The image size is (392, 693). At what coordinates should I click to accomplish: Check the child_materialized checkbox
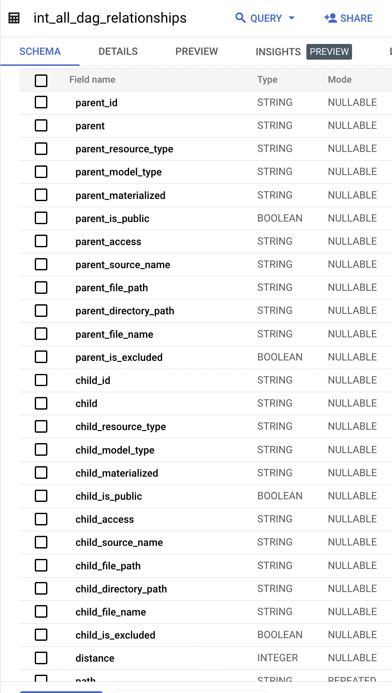(x=41, y=473)
